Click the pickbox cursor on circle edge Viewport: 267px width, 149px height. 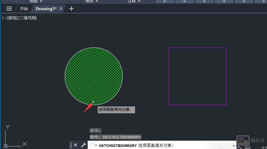click(x=93, y=102)
